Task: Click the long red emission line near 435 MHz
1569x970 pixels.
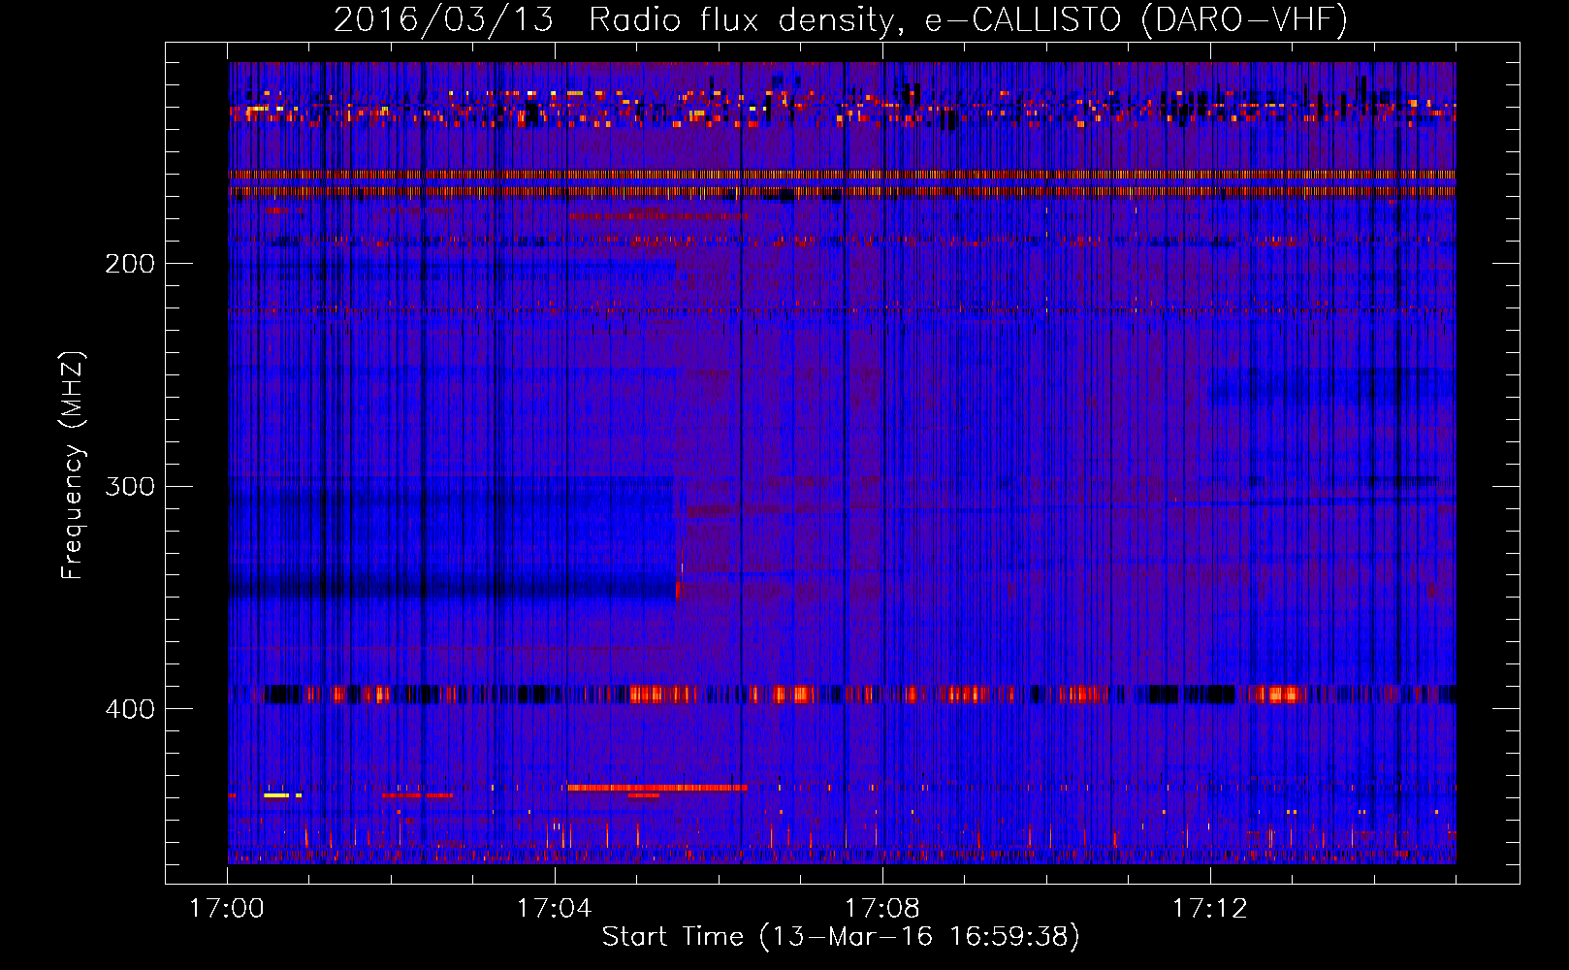Action: [x=657, y=788]
